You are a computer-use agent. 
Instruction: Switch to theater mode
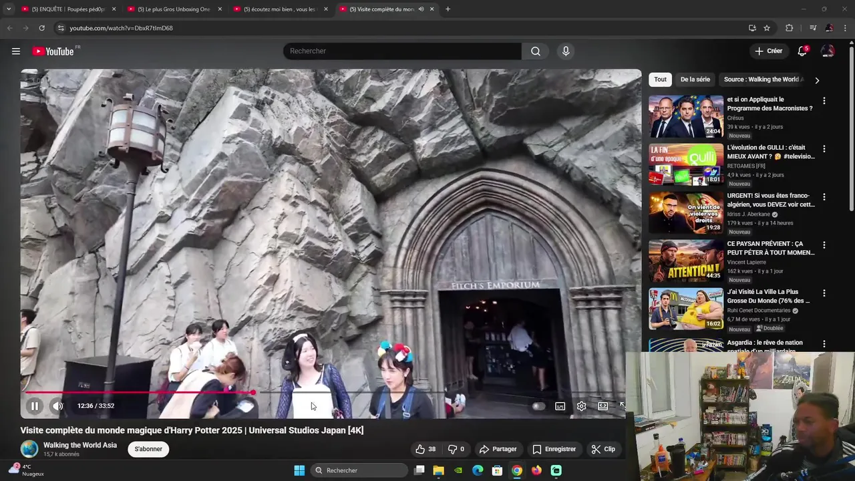603,406
